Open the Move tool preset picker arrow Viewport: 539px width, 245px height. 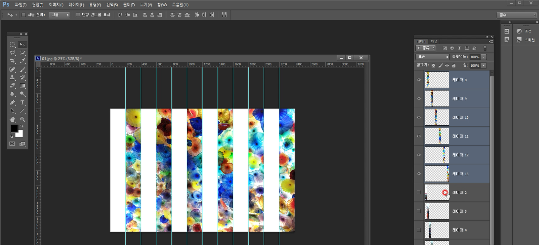click(16, 15)
